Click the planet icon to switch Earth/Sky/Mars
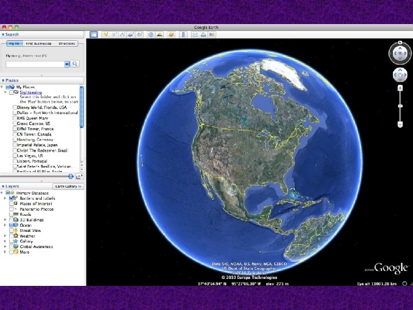The height and width of the screenshot is (310, 413). [171, 34]
